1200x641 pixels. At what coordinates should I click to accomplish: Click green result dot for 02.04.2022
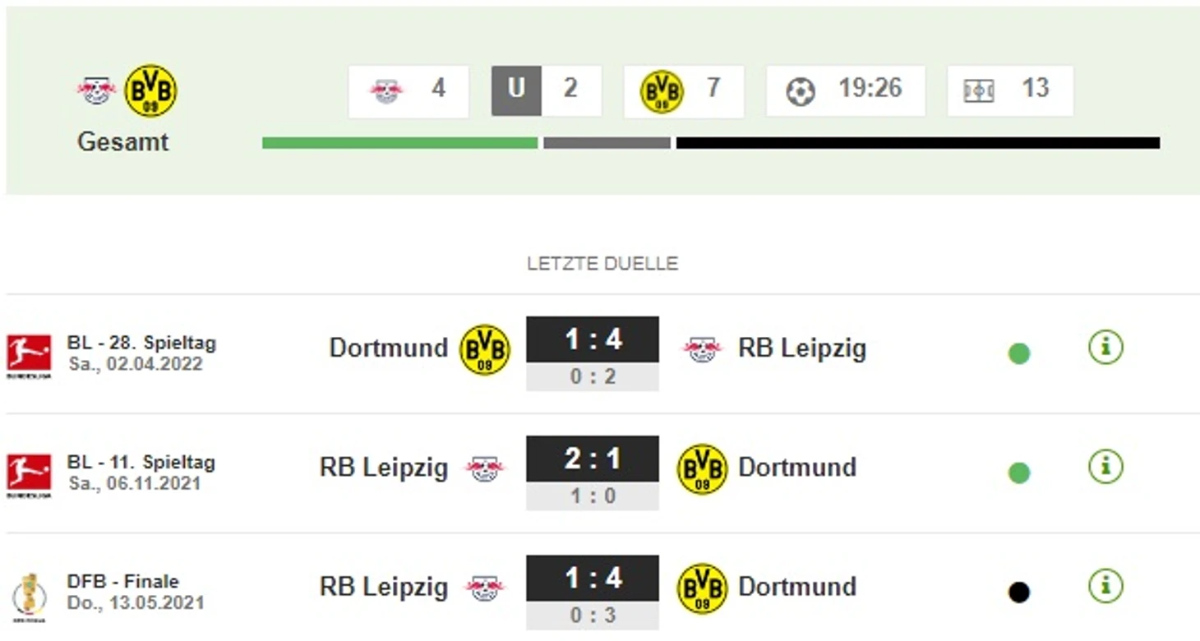(x=1019, y=354)
